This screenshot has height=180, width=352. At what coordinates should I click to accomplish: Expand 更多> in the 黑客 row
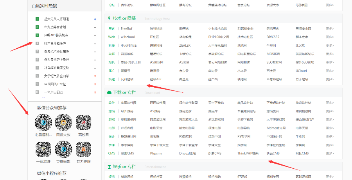pyautogui.click(x=330, y=28)
